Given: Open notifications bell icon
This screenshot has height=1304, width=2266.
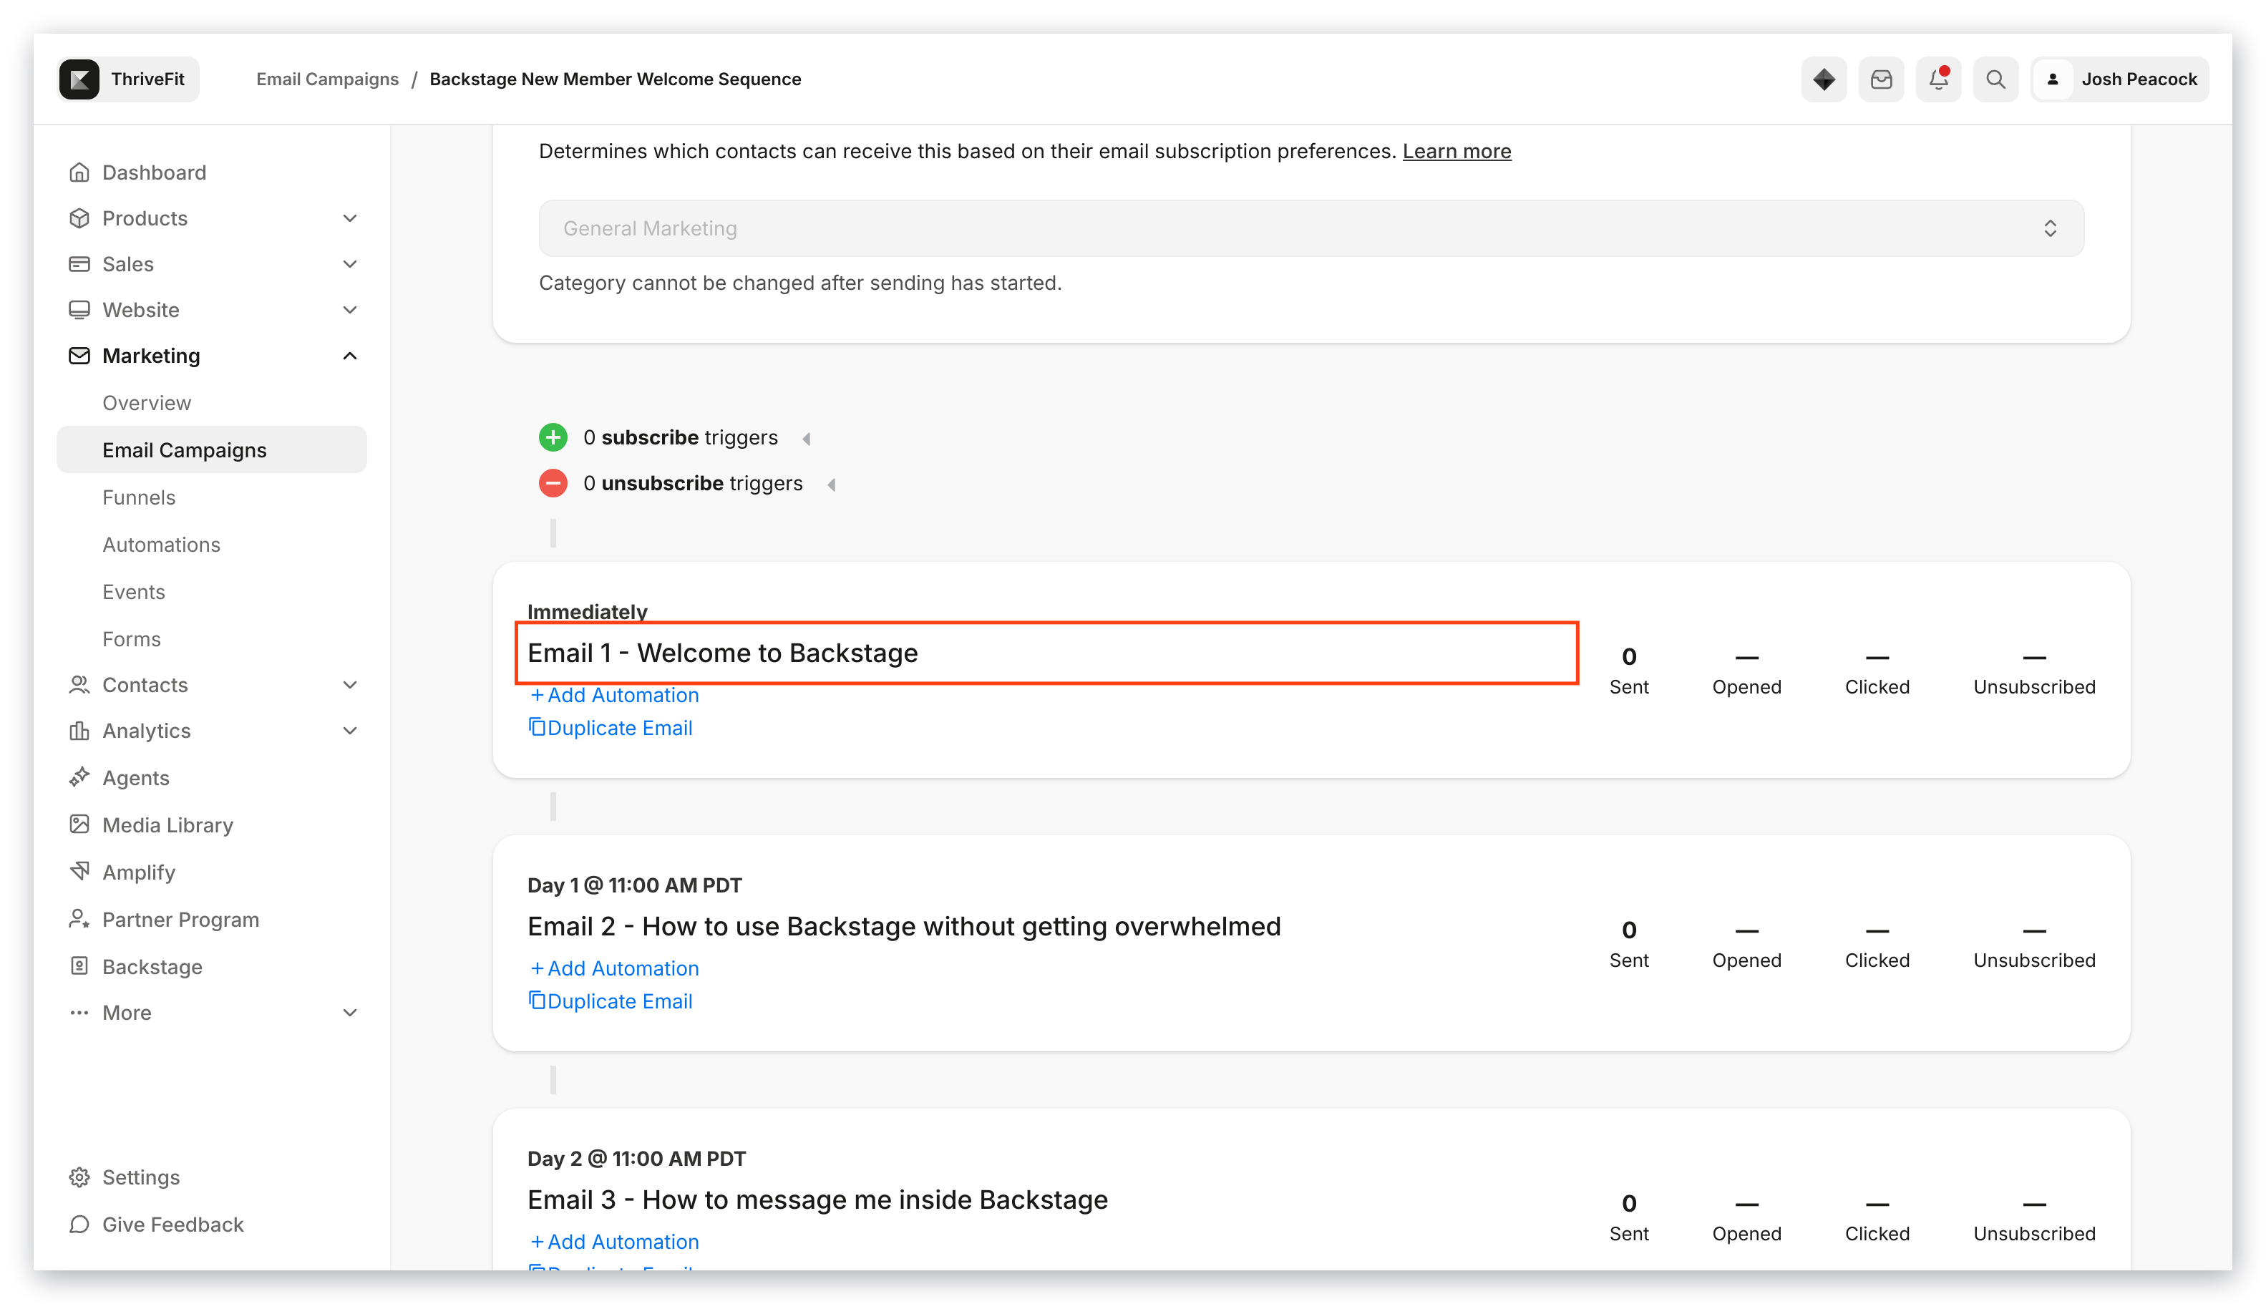Looking at the screenshot, I should point(1938,79).
